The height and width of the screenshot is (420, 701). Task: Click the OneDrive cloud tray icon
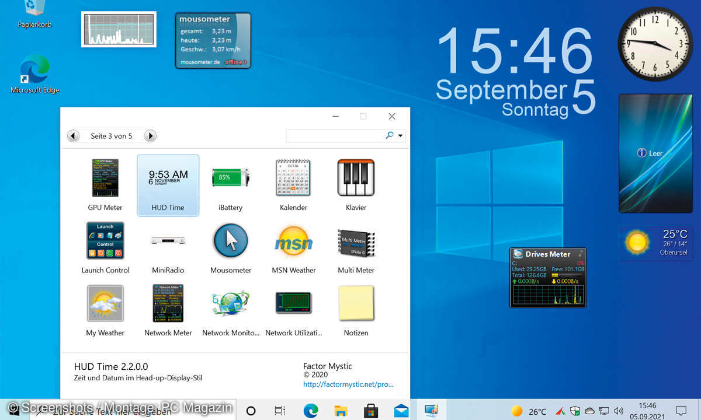590,411
